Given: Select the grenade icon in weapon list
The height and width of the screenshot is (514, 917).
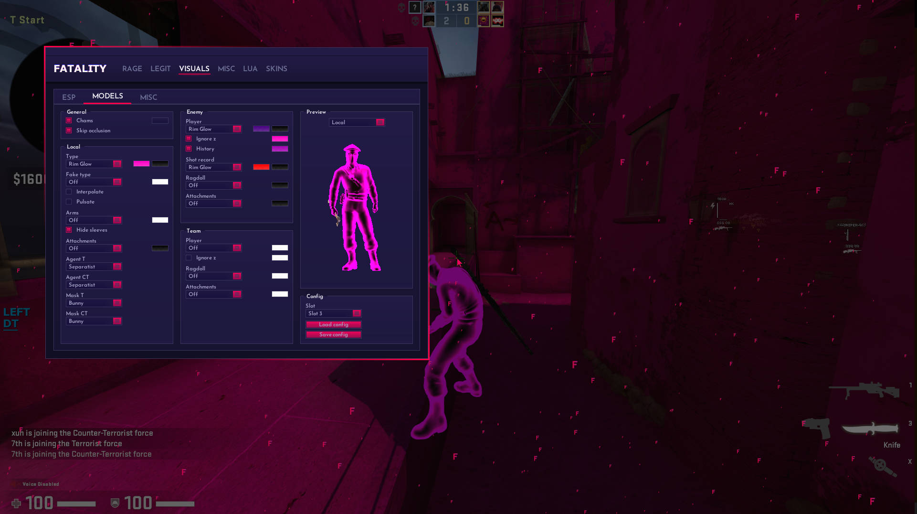Looking at the screenshot, I should click(x=882, y=466).
